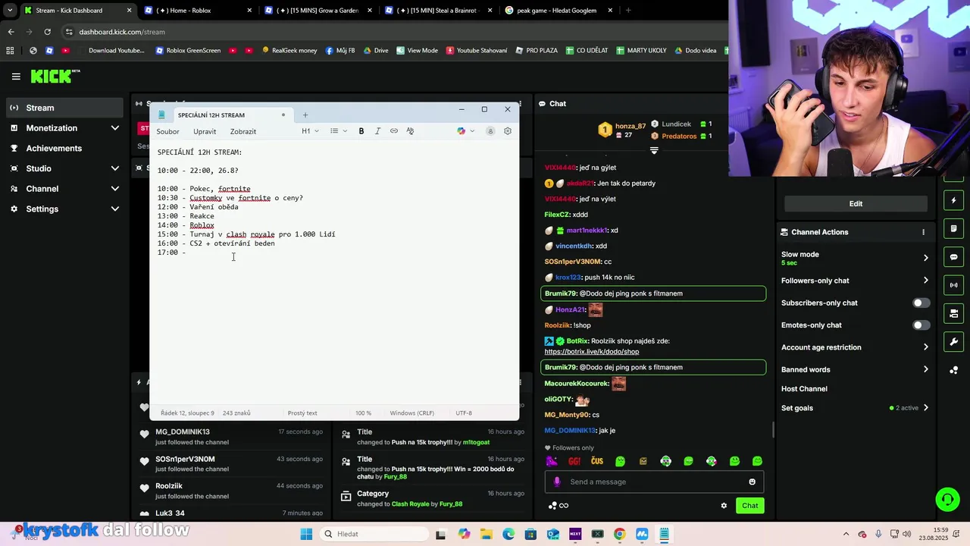Expand Set goals options

coord(855,408)
